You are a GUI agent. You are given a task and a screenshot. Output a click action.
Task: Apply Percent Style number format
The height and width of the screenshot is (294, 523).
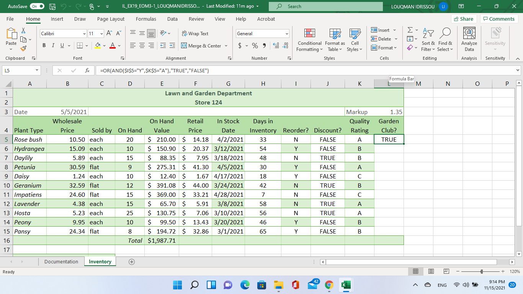tap(254, 45)
